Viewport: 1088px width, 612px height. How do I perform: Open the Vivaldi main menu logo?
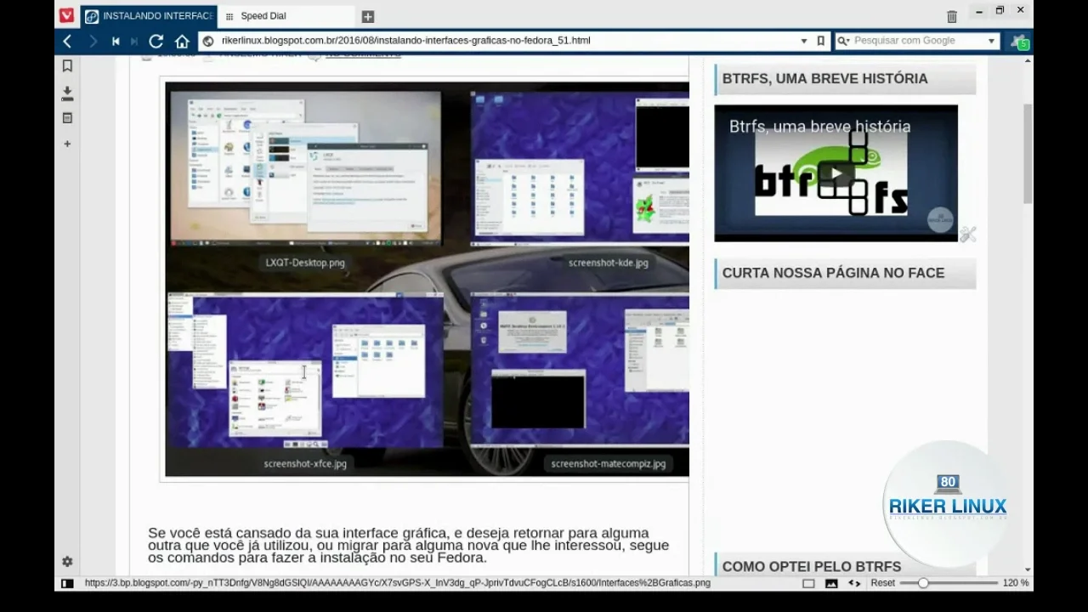pos(66,15)
